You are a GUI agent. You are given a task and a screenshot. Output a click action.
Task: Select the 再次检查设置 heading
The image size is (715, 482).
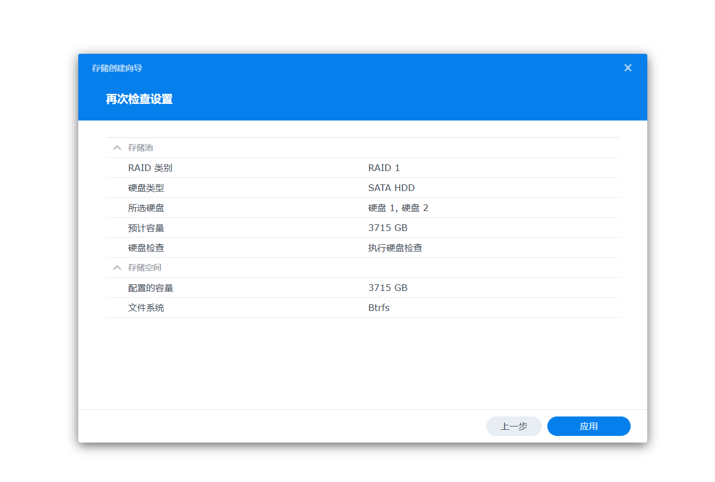click(x=139, y=99)
